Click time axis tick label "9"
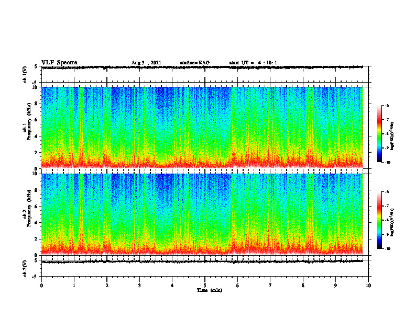This screenshot has height=320, width=415. tap(335, 285)
